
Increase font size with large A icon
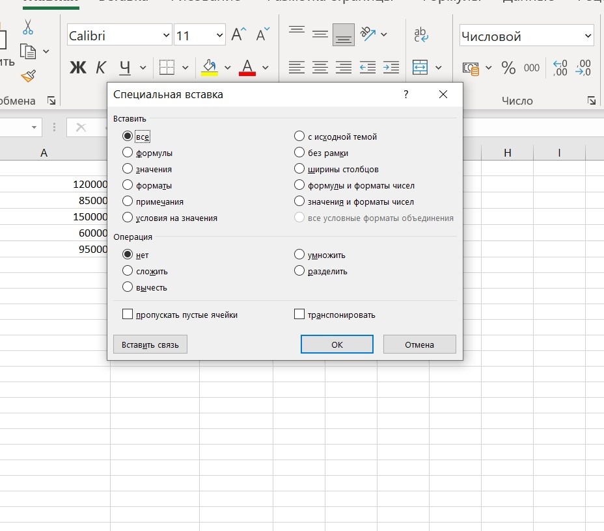[x=238, y=34]
